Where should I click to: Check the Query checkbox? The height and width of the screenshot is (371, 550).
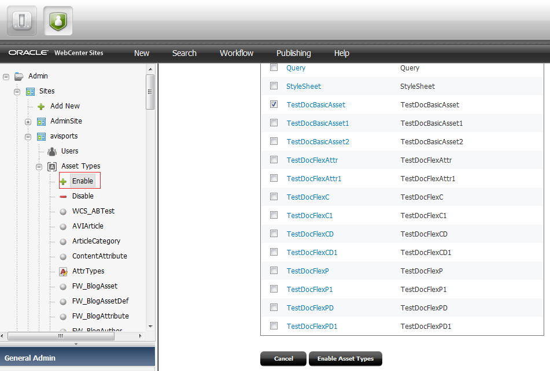tap(274, 67)
